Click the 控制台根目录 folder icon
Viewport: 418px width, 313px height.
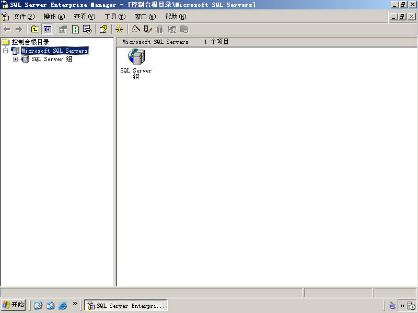6,42
